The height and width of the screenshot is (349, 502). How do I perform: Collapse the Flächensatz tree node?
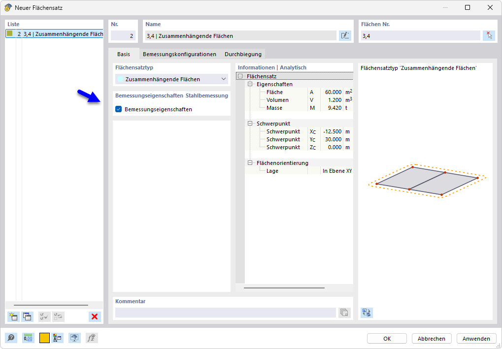tap(240, 76)
